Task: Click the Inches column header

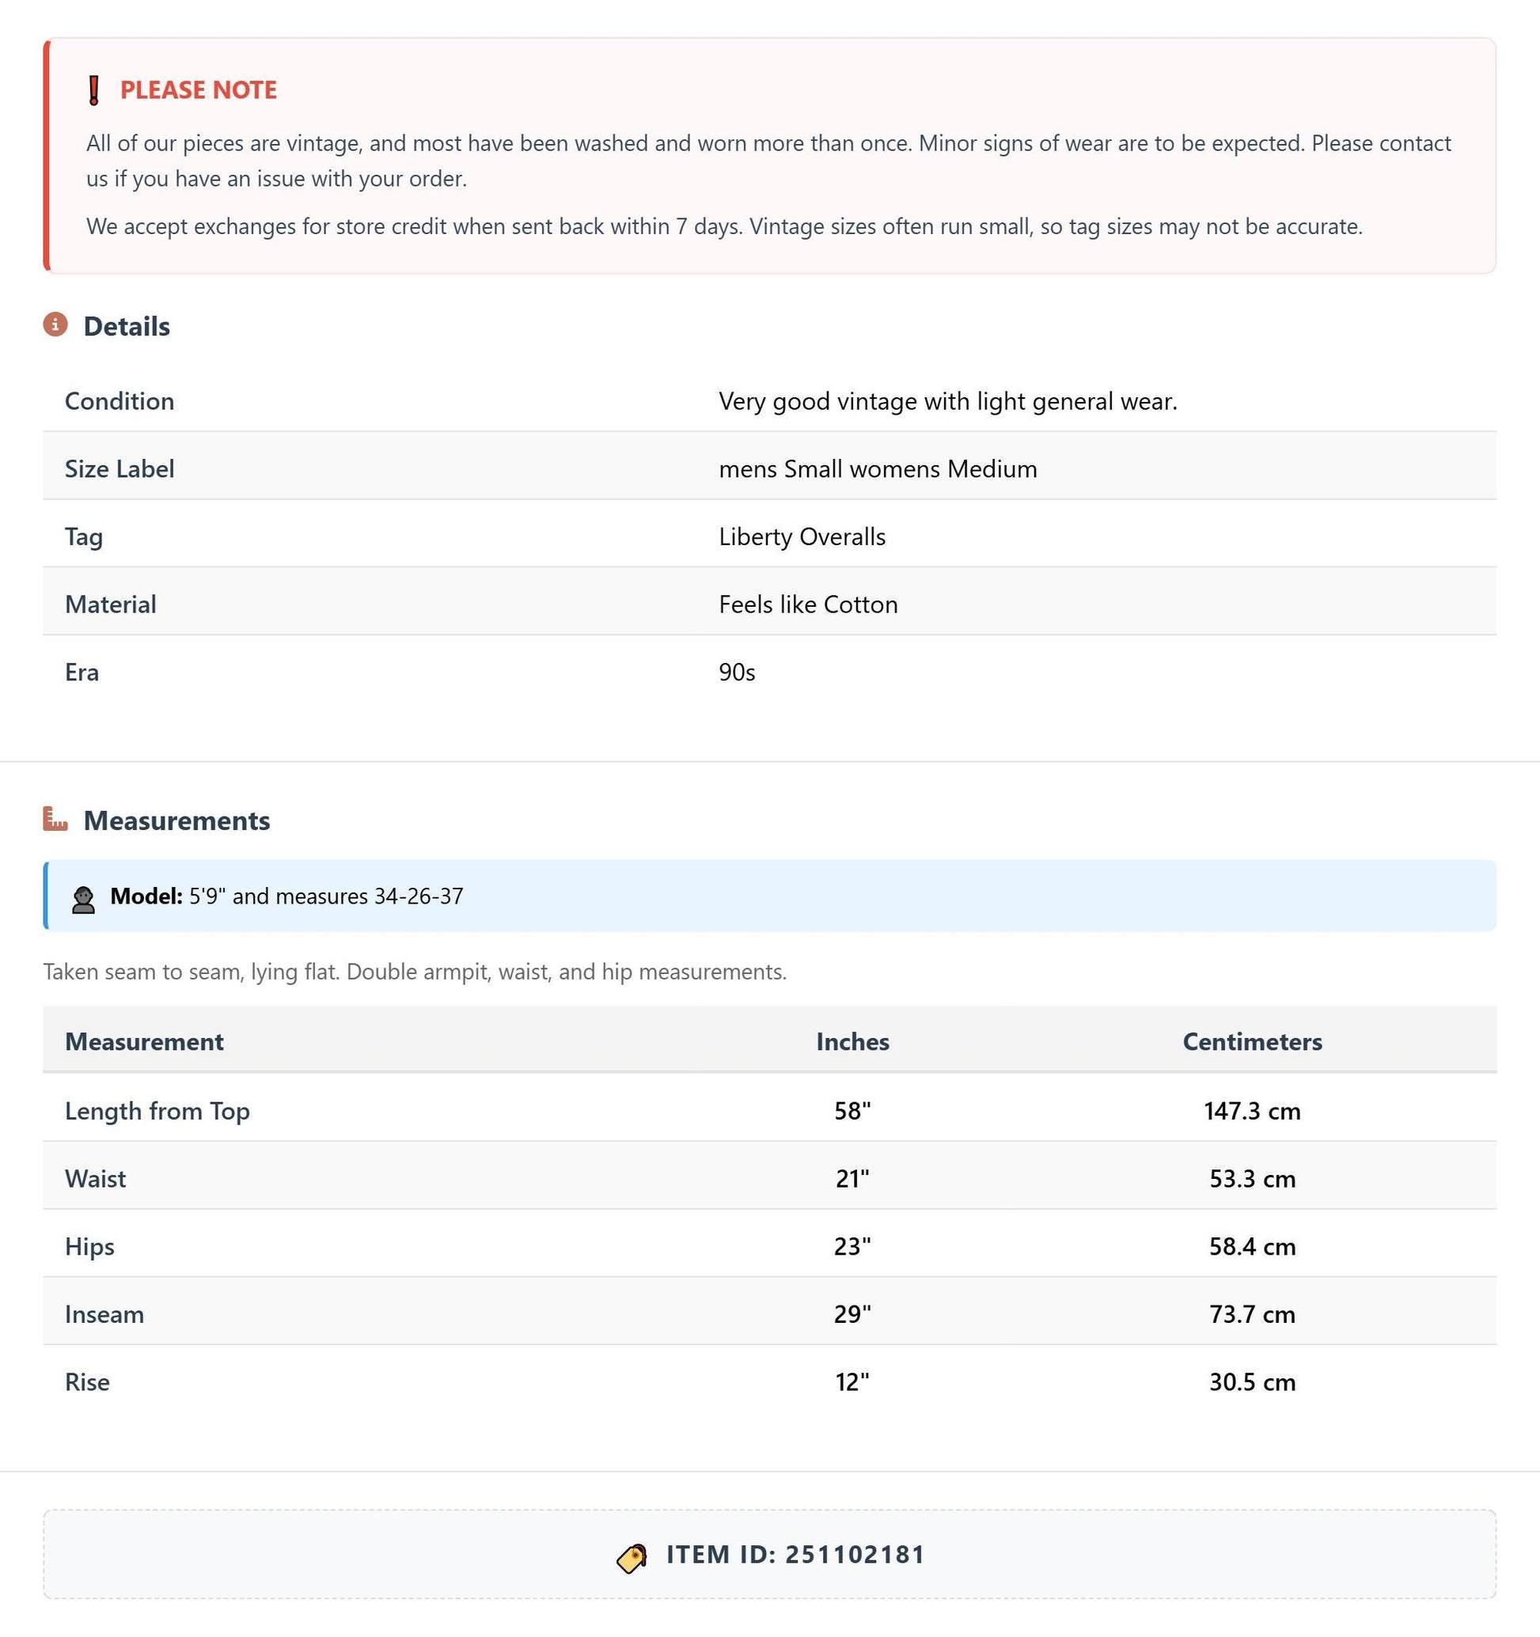Action: [x=852, y=1042]
